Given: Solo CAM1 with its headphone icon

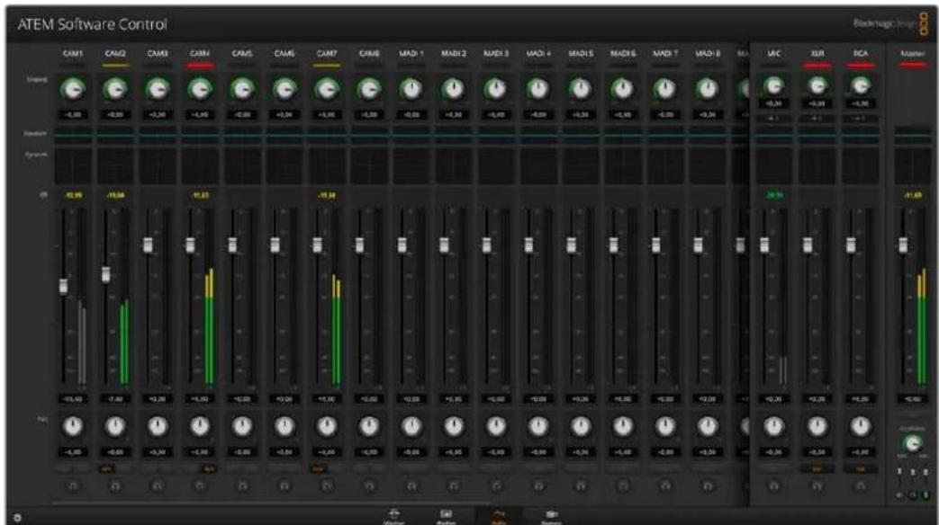Looking at the screenshot, I should point(72,486).
